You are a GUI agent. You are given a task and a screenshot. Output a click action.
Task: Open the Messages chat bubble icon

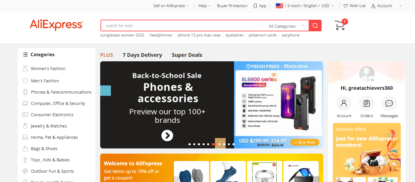pyautogui.click(x=389, y=103)
